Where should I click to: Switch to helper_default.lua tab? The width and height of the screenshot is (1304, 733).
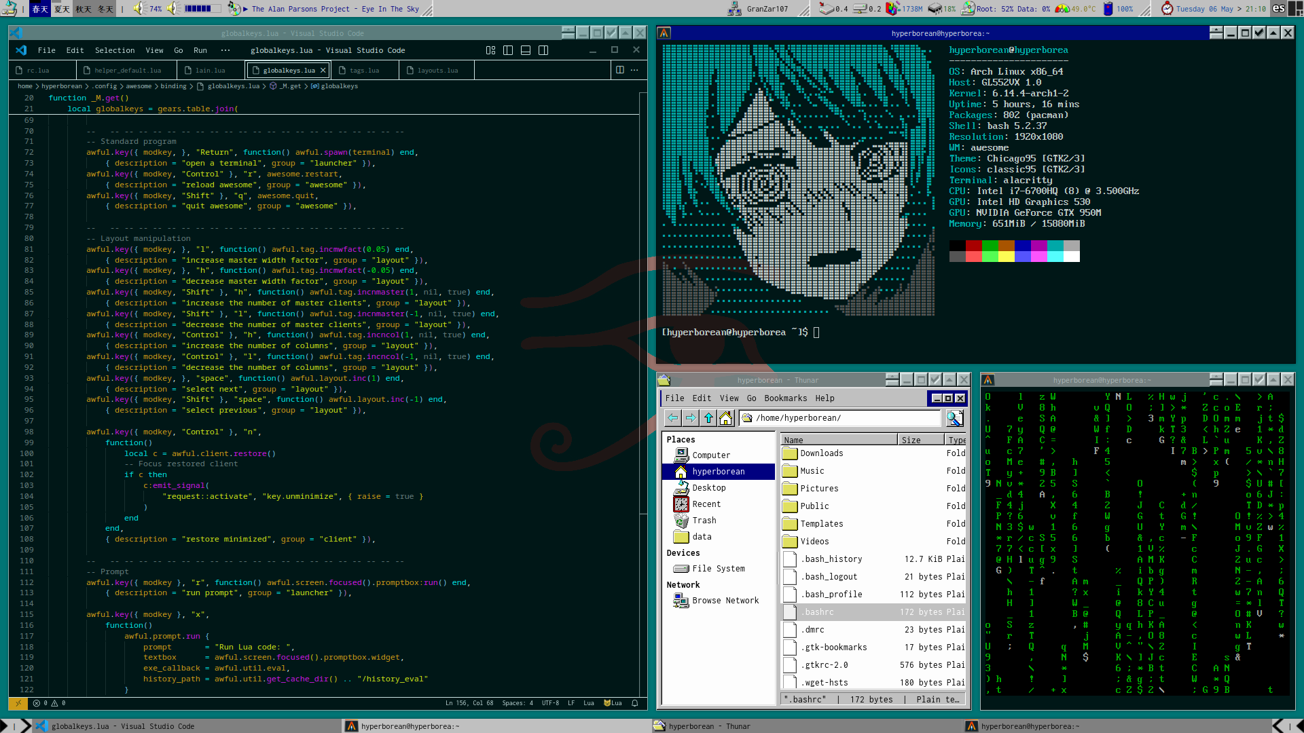pos(128,71)
